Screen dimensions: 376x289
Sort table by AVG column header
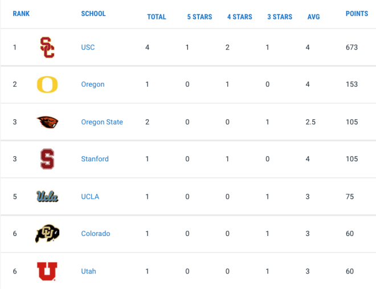(314, 17)
